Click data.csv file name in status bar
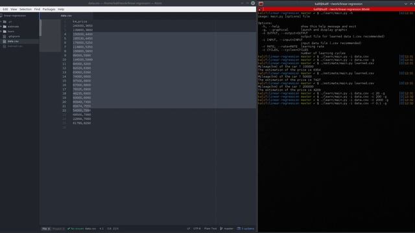This screenshot has height=233, width=415. click(x=91, y=228)
